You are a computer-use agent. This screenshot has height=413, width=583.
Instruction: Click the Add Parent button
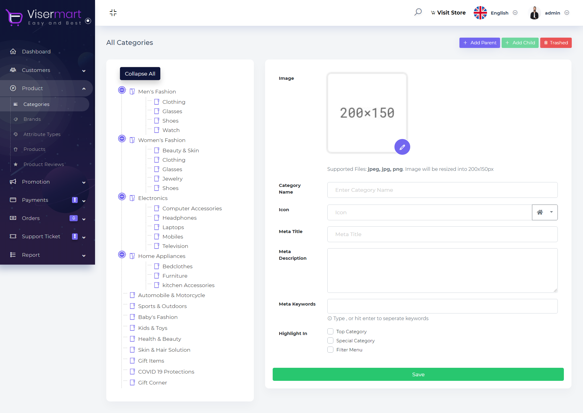pos(479,43)
